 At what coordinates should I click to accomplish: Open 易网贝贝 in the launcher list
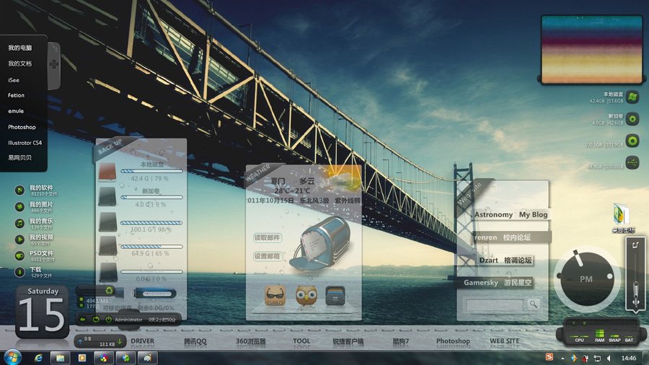(20, 158)
